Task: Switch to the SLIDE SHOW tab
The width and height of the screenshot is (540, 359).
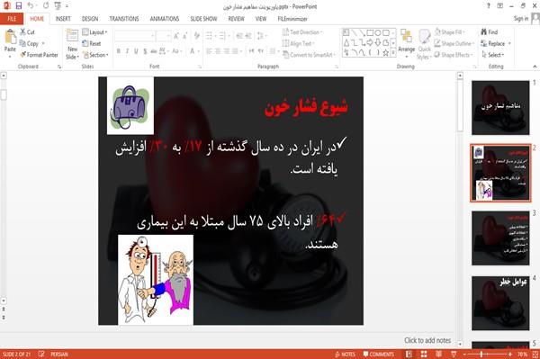Action: pyautogui.click(x=203, y=19)
